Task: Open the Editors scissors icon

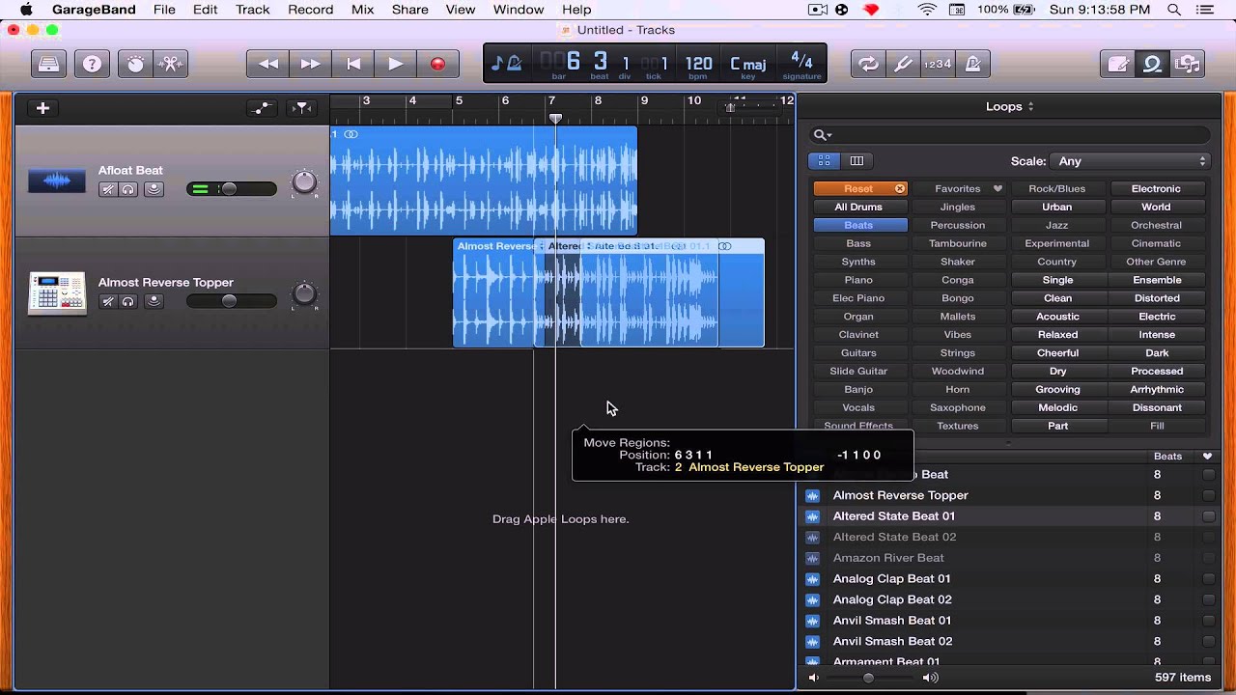Action: point(171,64)
